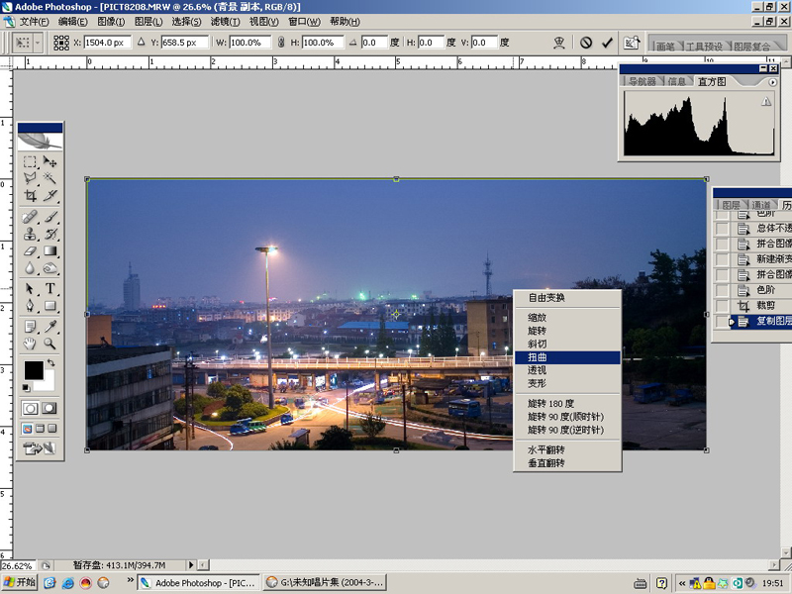Screen dimensions: 792x594
Task: Click the Adobe Photoshop taskbar button
Action: [x=199, y=582]
